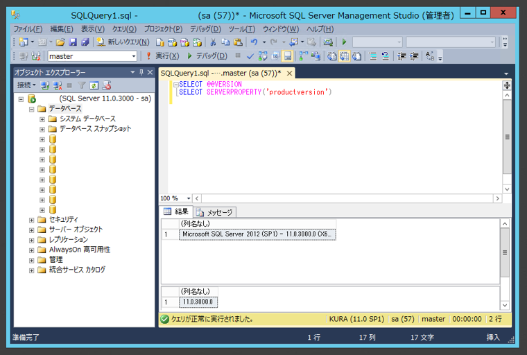Image resolution: width=527 pixels, height=355 pixels.
Task: Open the ヘルプ(H) menu
Action: click(x=320, y=29)
